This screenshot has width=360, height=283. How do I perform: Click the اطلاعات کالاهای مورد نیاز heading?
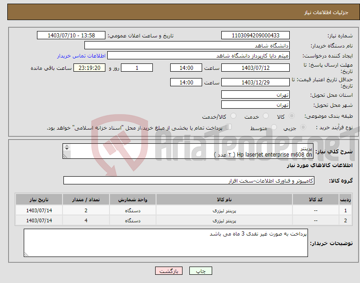tap(319, 165)
